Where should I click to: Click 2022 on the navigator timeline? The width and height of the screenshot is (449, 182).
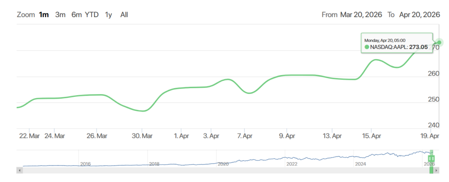tap(292, 164)
